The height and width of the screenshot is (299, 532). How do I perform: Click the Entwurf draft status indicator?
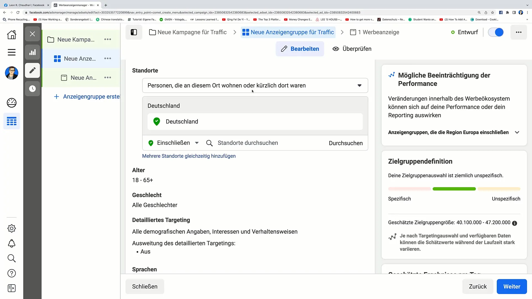pos(464,32)
